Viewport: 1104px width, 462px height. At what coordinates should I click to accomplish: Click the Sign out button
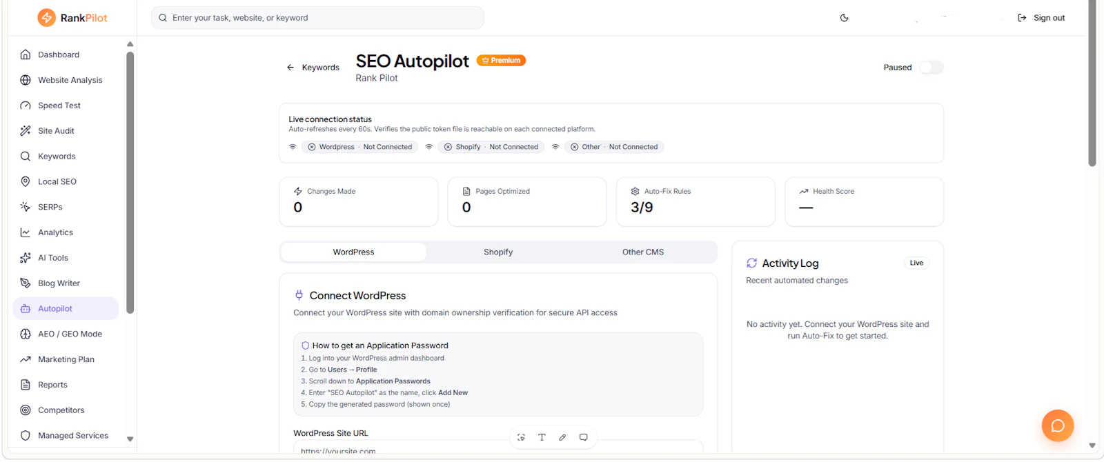coord(1041,18)
